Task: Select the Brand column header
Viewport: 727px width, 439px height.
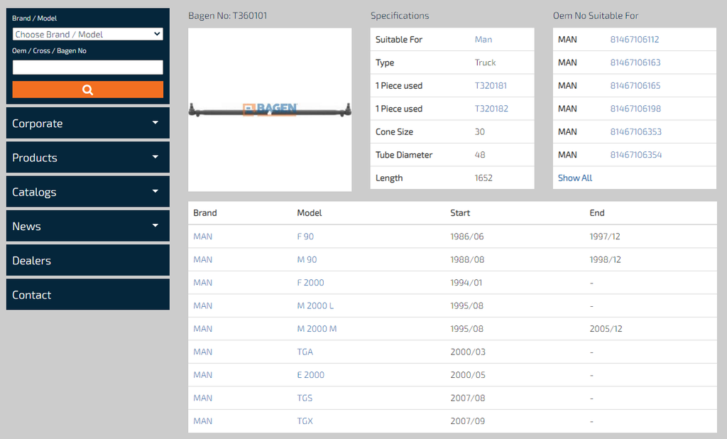Action: pos(205,212)
